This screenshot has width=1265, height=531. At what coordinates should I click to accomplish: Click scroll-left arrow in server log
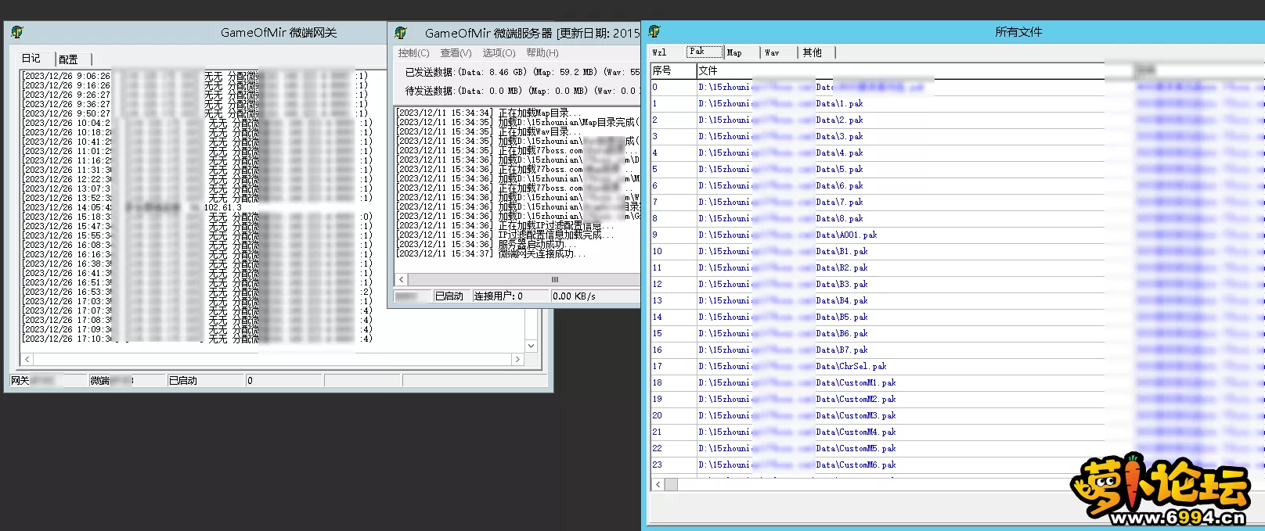point(402,279)
